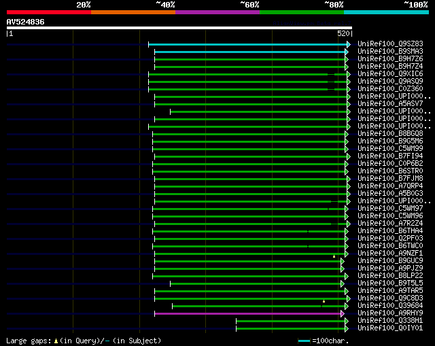435x346 pixels.
Task: Select the red 20% identity legend segment
Action: coord(49,12)
